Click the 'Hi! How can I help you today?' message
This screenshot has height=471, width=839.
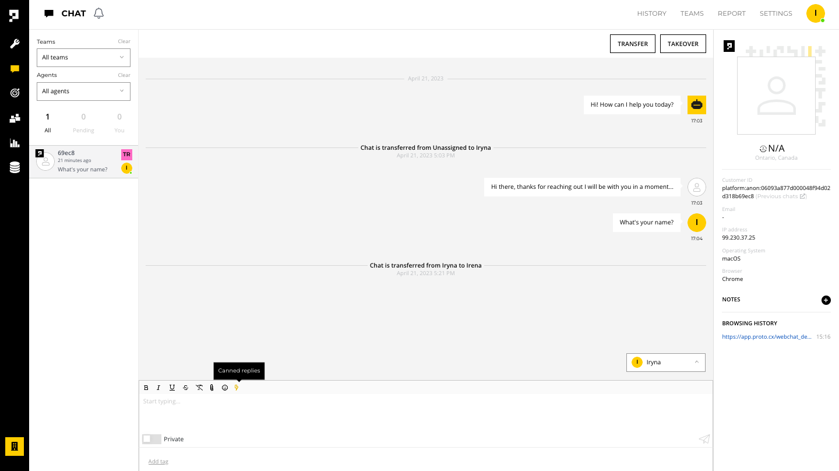632,105
